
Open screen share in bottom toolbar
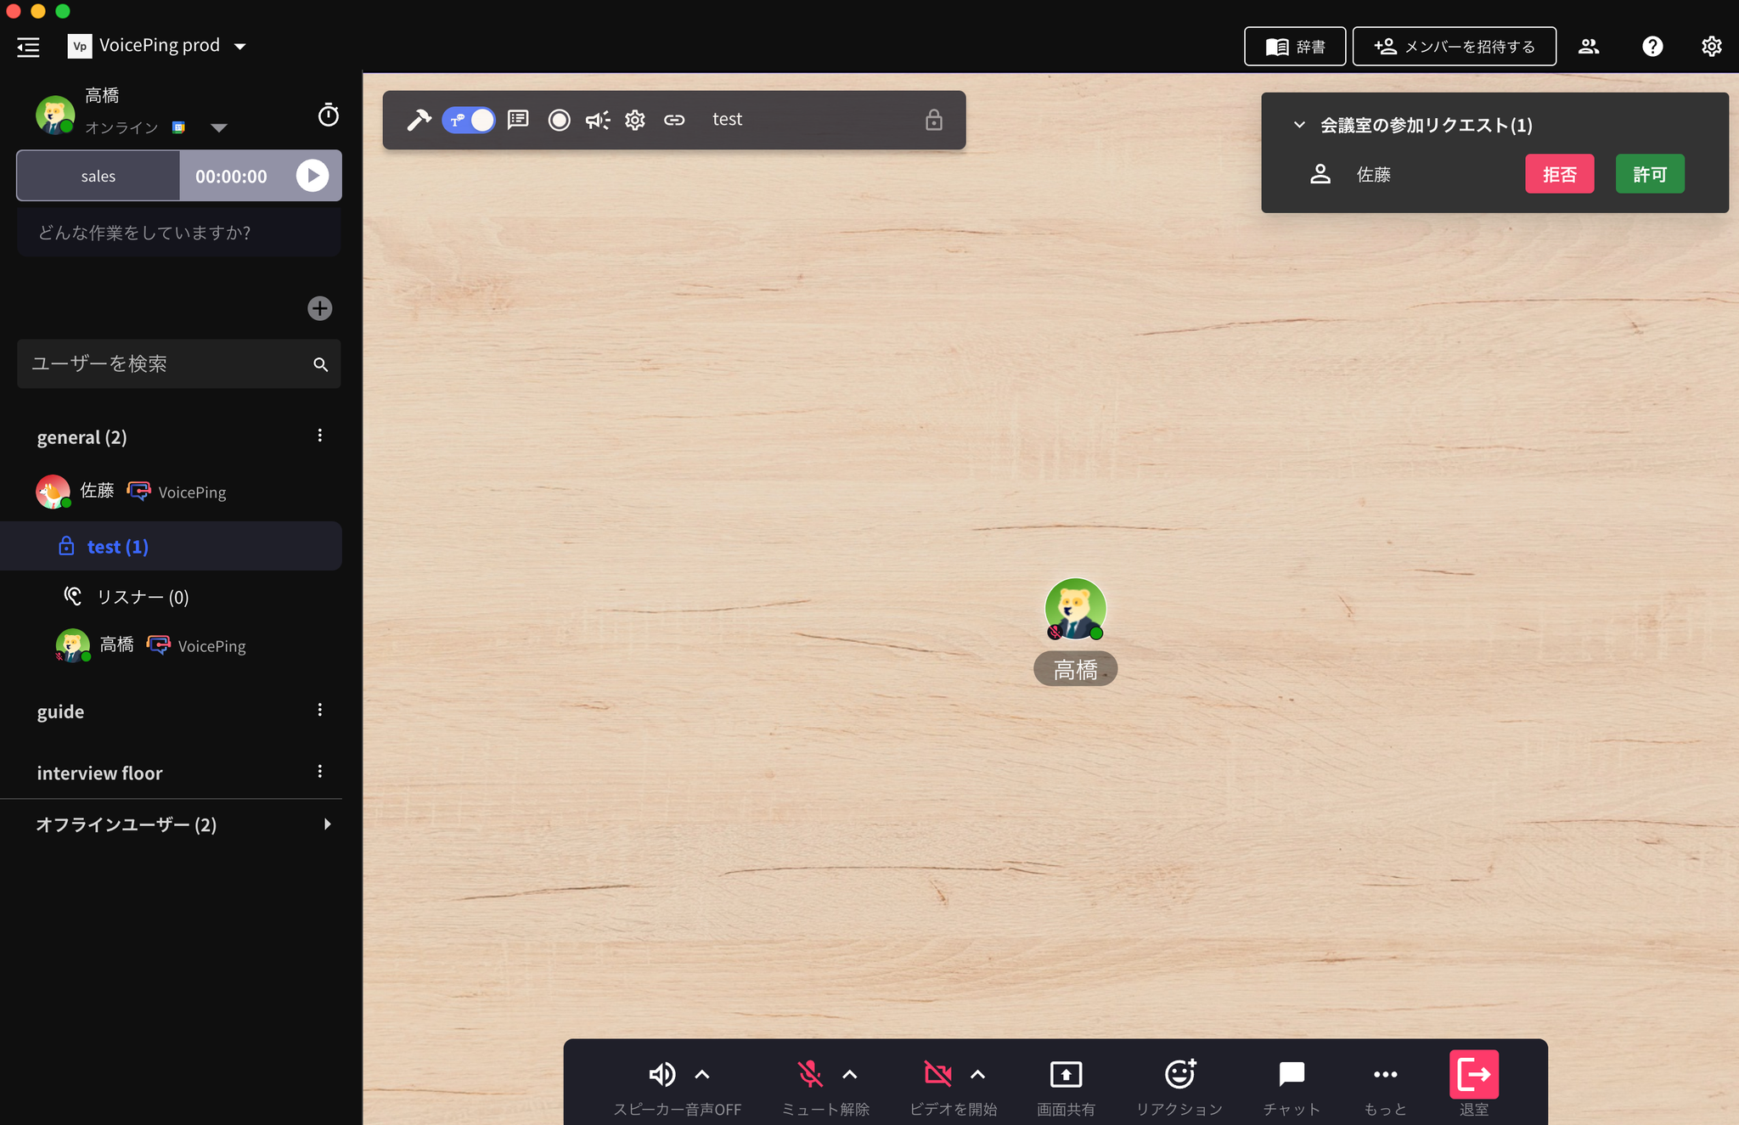click(1066, 1074)
